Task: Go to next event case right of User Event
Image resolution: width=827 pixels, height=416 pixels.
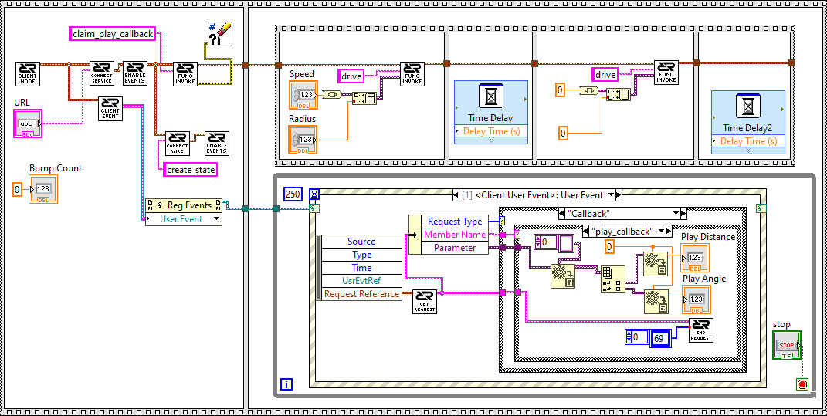Action: point(619,195)
